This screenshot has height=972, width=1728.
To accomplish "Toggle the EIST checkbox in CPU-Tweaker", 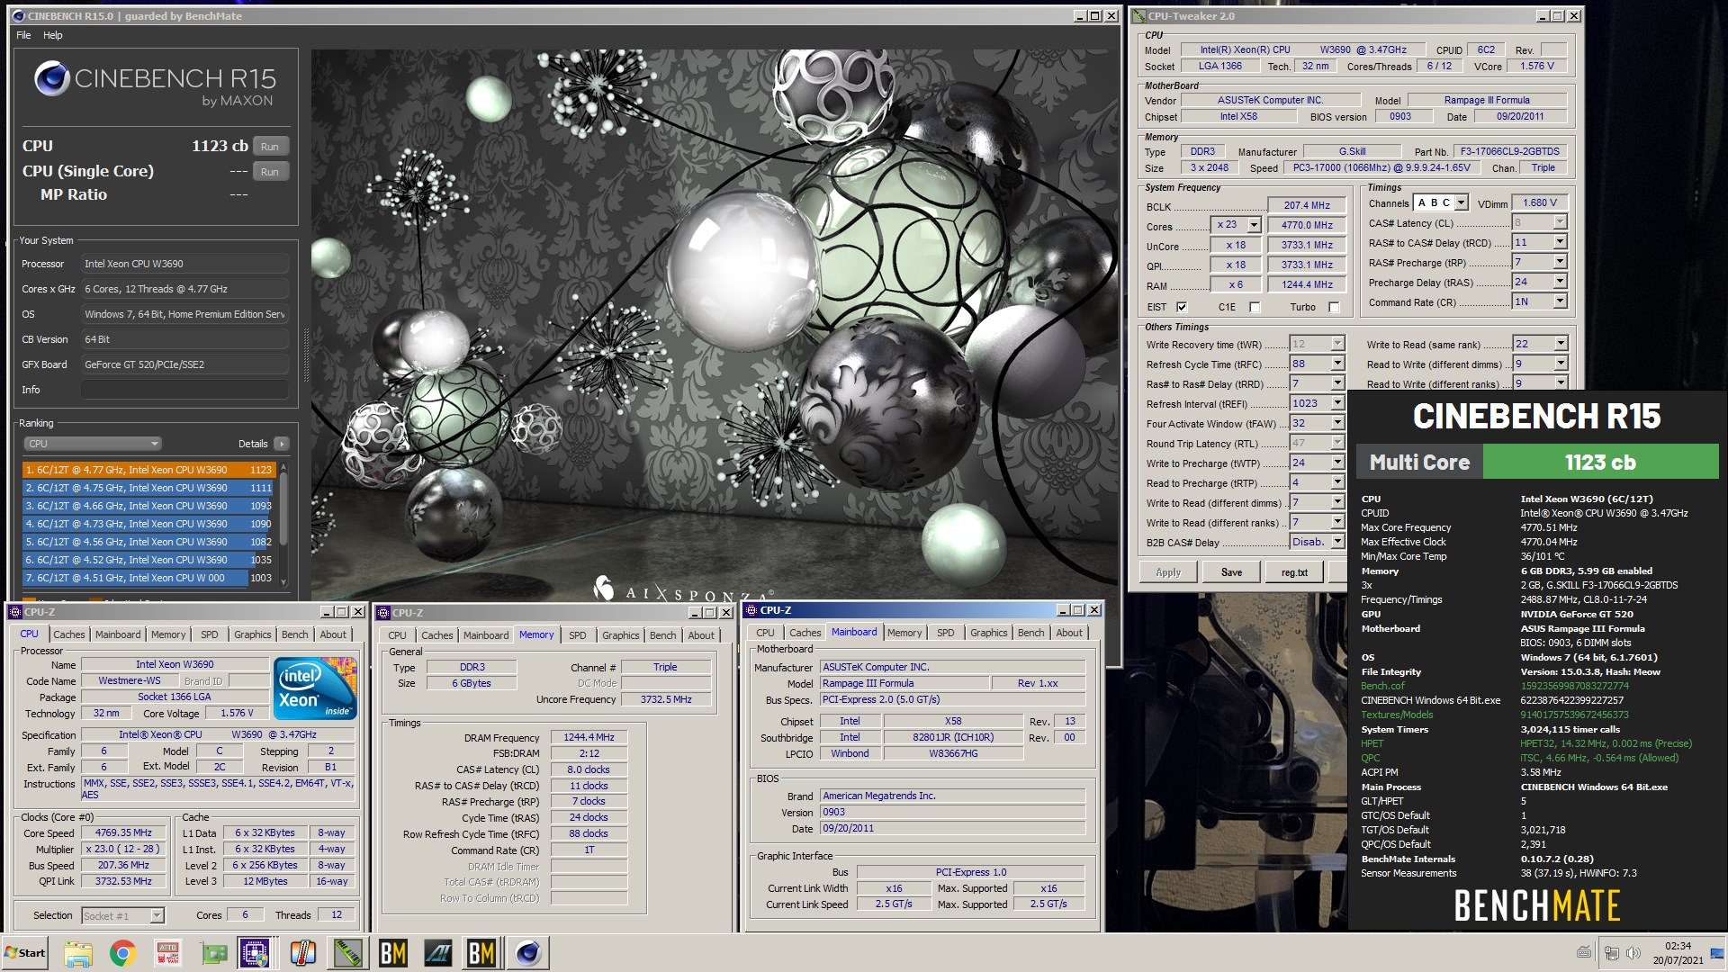I will 1182,307.
